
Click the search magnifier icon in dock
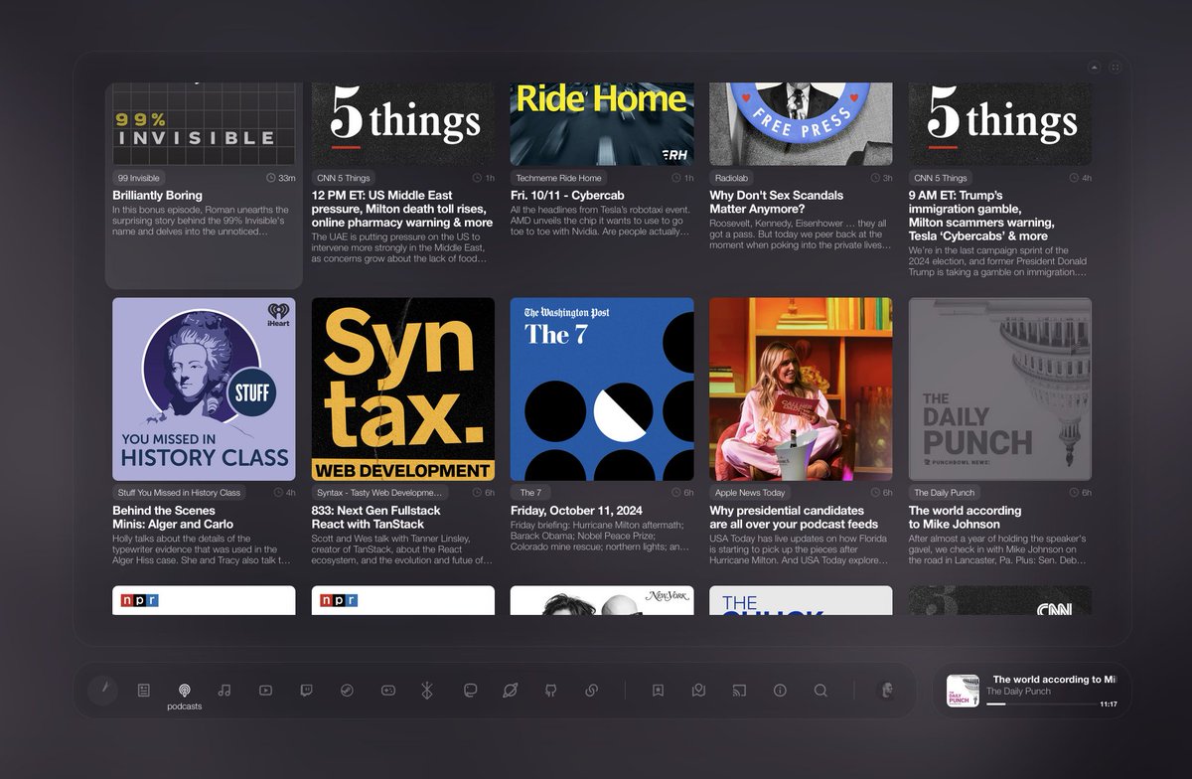pyautogui.click(x=820, y=690)
